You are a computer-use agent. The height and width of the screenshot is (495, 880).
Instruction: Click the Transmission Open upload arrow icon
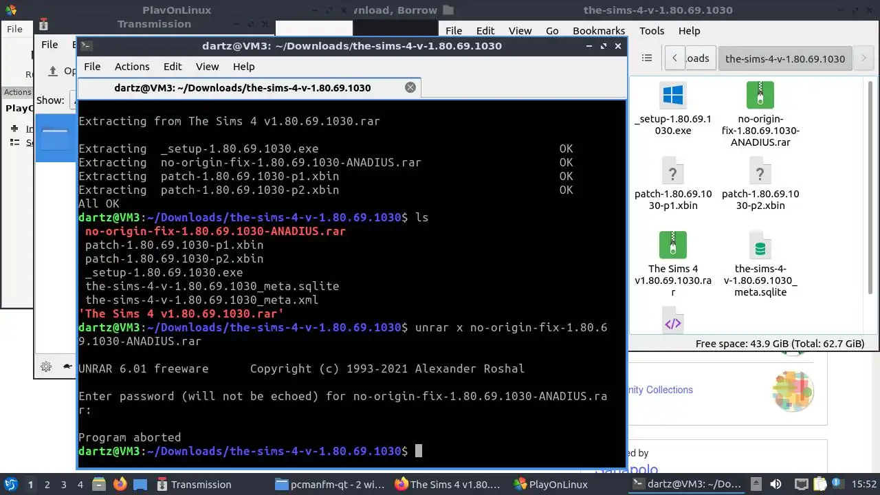(53, 71)
